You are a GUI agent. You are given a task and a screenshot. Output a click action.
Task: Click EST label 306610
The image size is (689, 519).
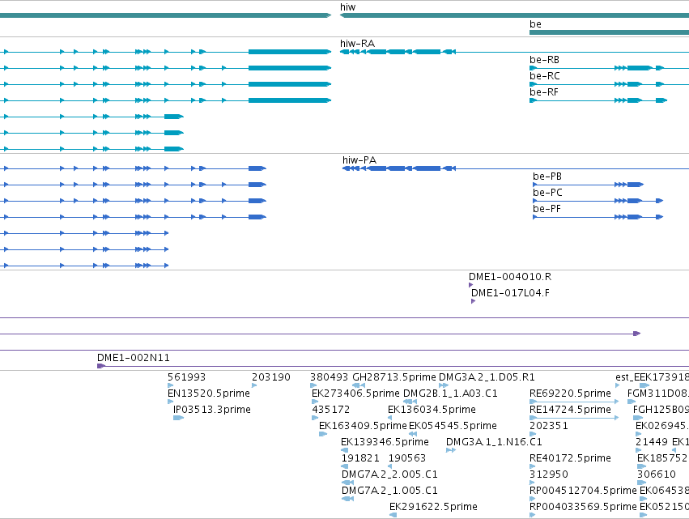pyautogui.click(x=657, y=474)
